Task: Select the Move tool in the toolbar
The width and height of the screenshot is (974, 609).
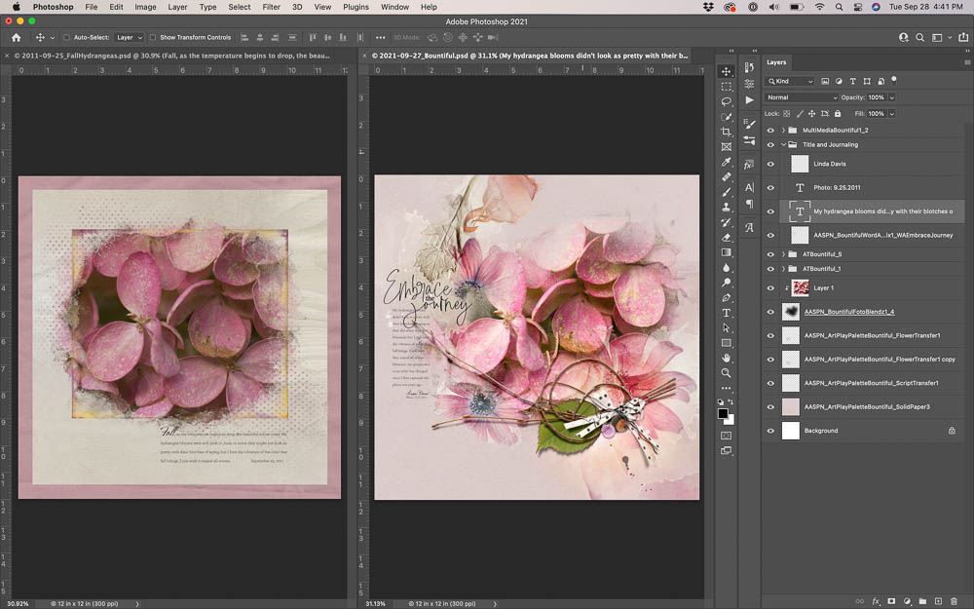Action: click(x=726, y=71)
